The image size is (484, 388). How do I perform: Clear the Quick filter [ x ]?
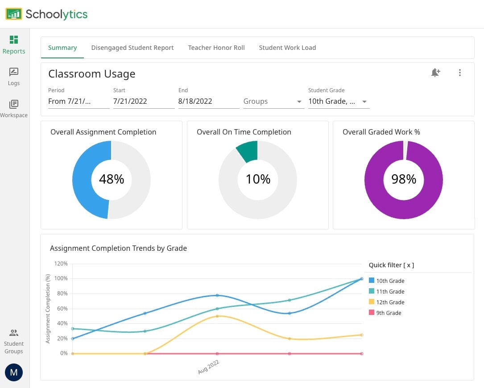tap(391, 265)
